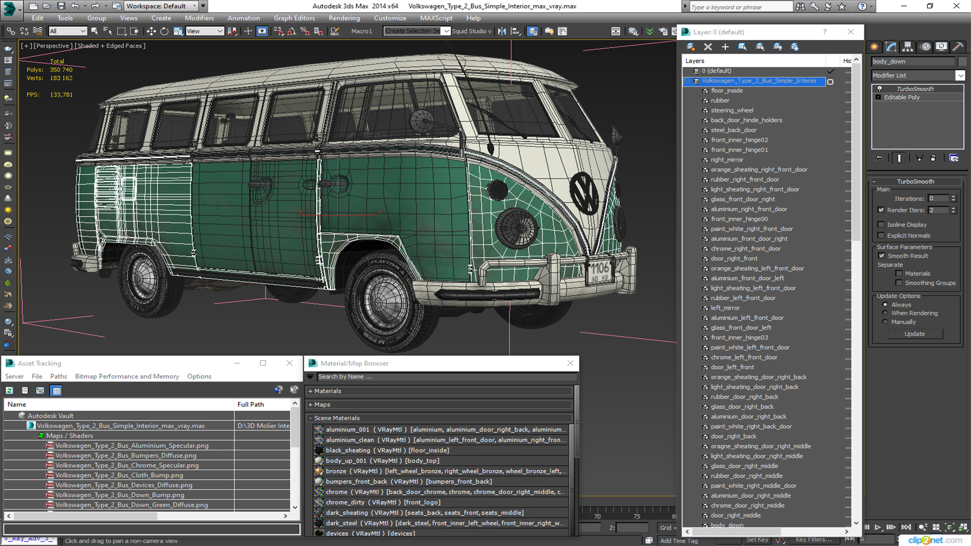The image size is (971, 546).
Task: Open the MAXScript menu
Action: 436,18
